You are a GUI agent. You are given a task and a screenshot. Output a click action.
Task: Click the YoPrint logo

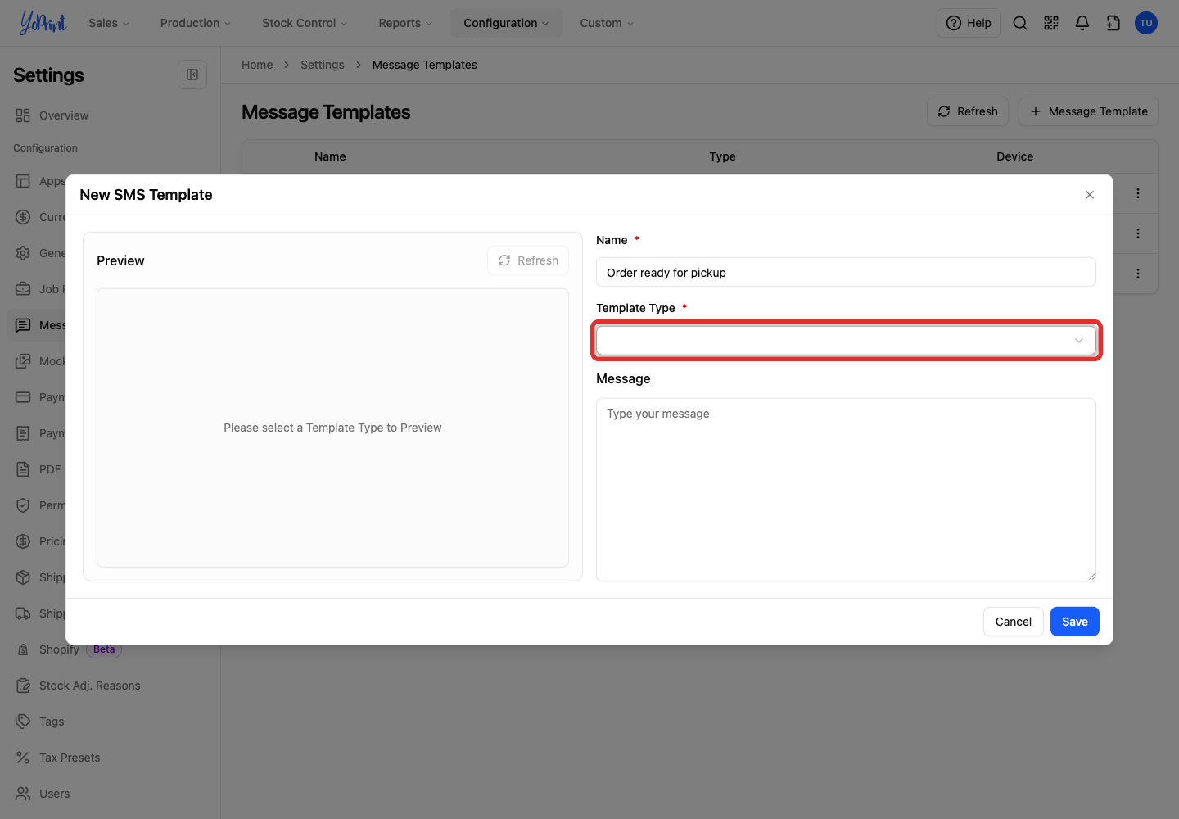point(43,23)
